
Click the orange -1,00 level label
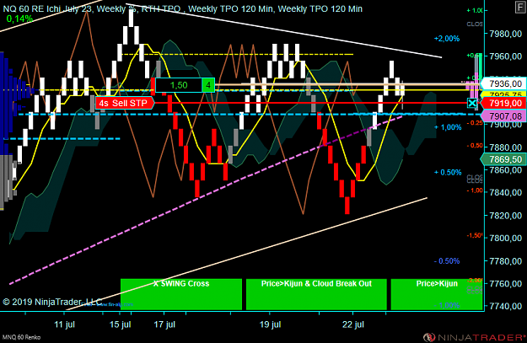pos(475,190)
